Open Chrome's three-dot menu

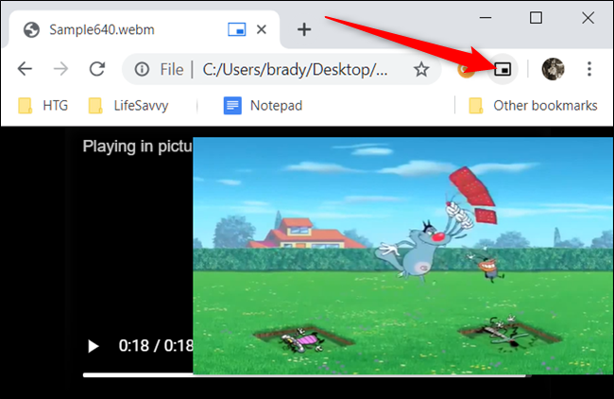coord(588,69)
